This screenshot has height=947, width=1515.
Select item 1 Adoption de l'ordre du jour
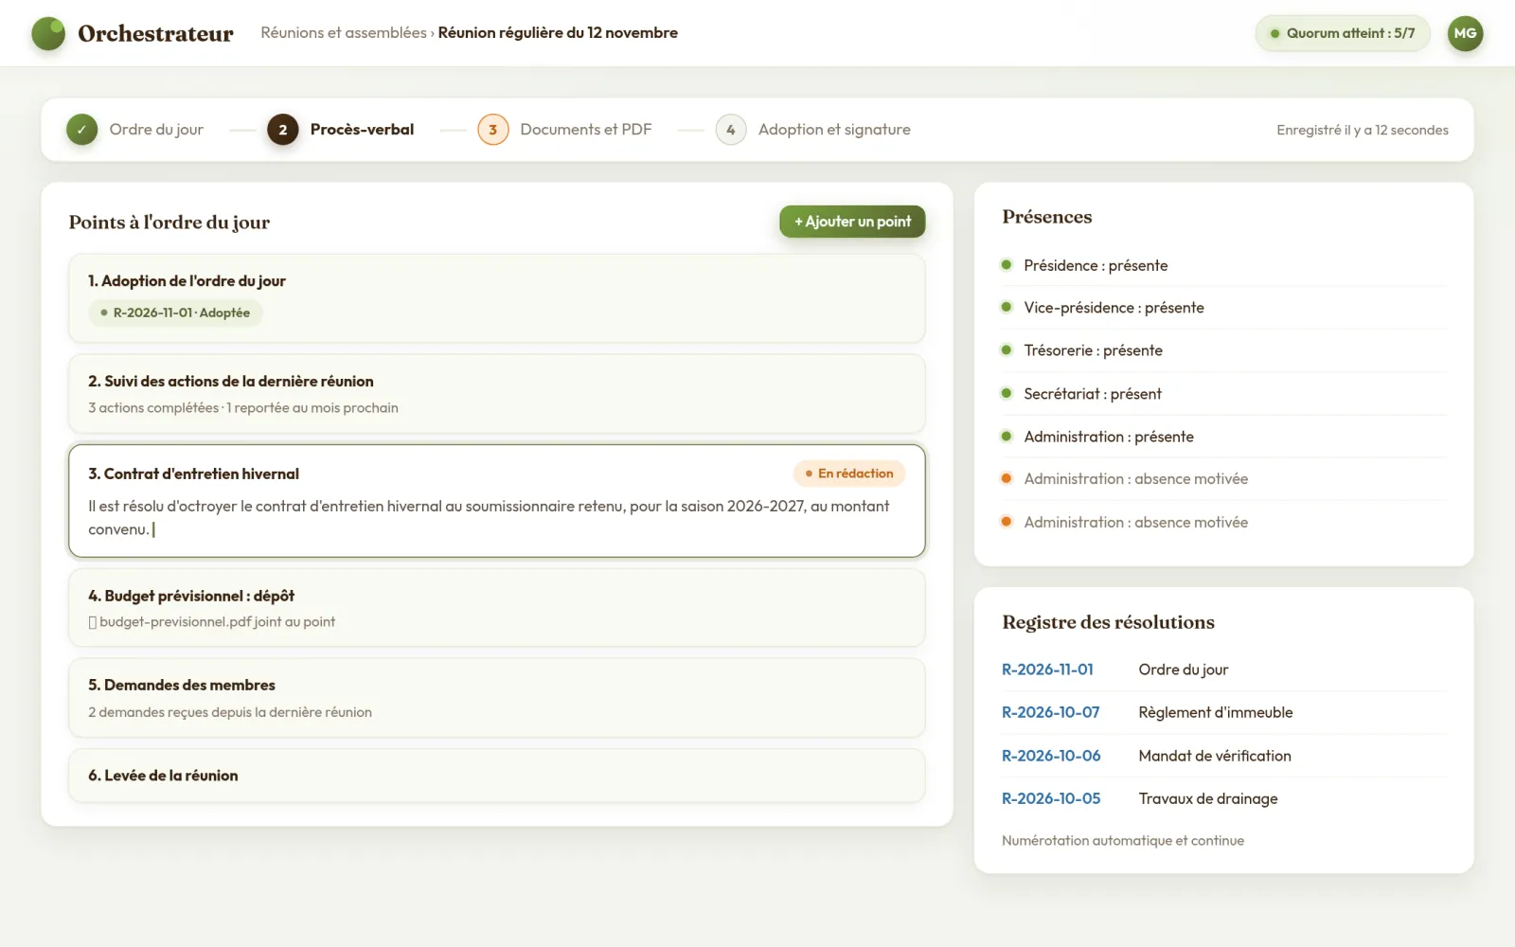click(x=496, y=298)
